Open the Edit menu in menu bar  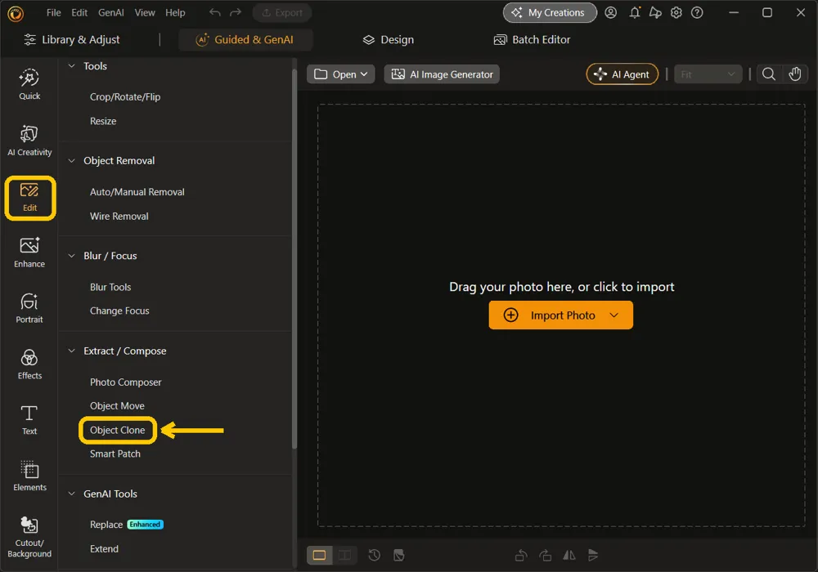(x=79, y=12)
